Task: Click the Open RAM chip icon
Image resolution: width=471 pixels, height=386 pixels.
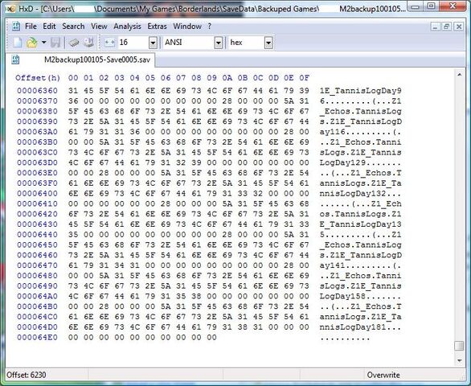Action: pyautogui.click(x=74, y=43)
